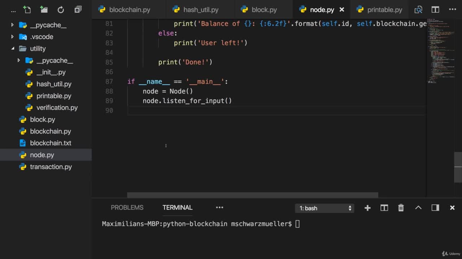Move the panel to the side
Viewport: 462px width, 259px height.
[x=435, y=208]
